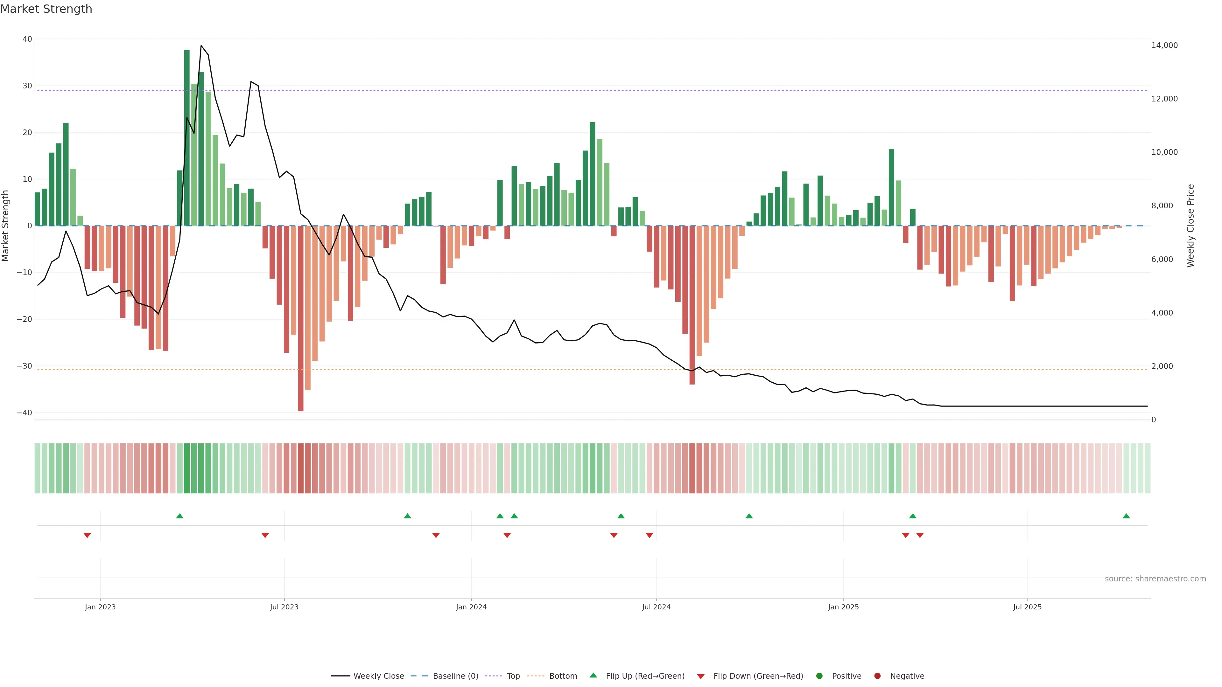Click the first red flip-down marker
This screenshot has width=1222, height=687.
pos(87,535)
